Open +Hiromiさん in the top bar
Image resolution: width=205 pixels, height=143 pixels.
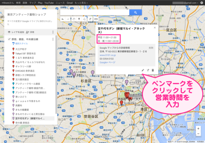click(x=8, y=3)
